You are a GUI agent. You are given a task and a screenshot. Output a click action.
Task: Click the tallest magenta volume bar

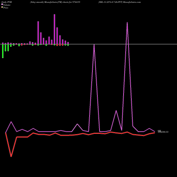pyautogui.click(x=55, y=29)
